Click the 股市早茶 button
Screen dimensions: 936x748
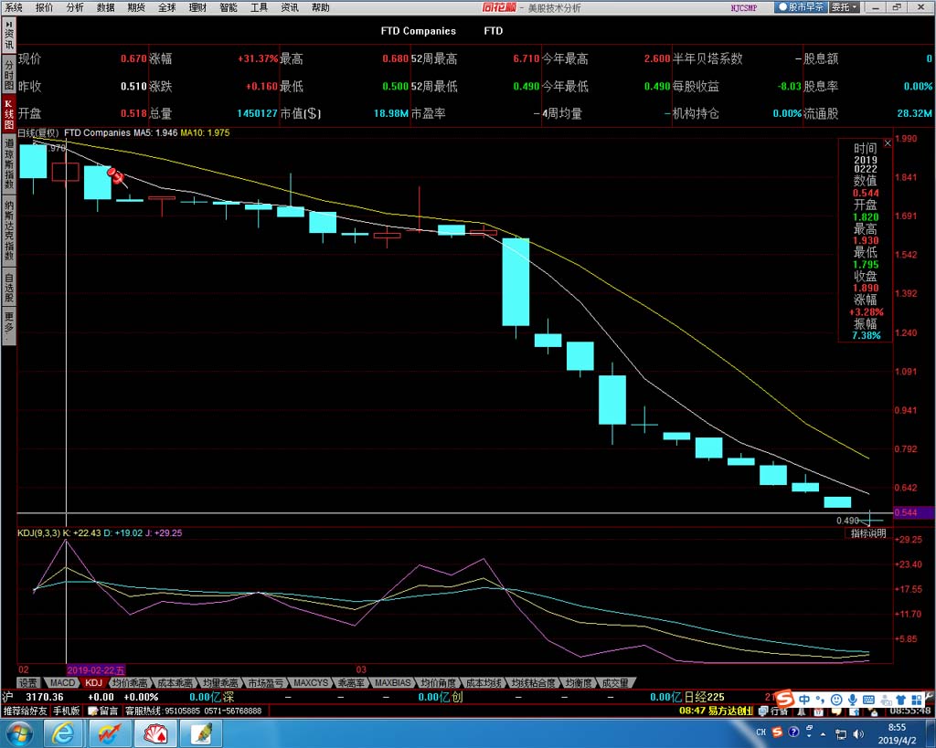click(x=801, y=7)
